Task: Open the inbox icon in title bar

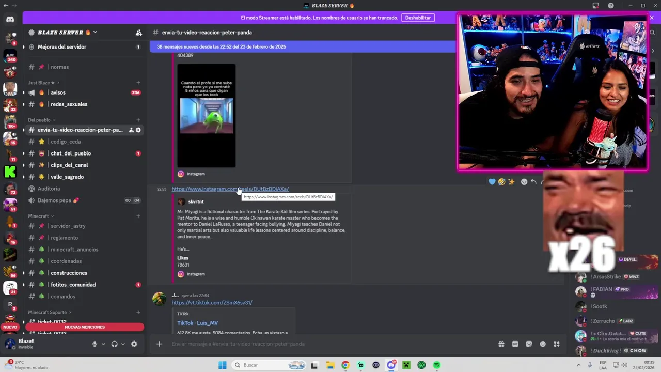Action: click(x=595, y=6)
